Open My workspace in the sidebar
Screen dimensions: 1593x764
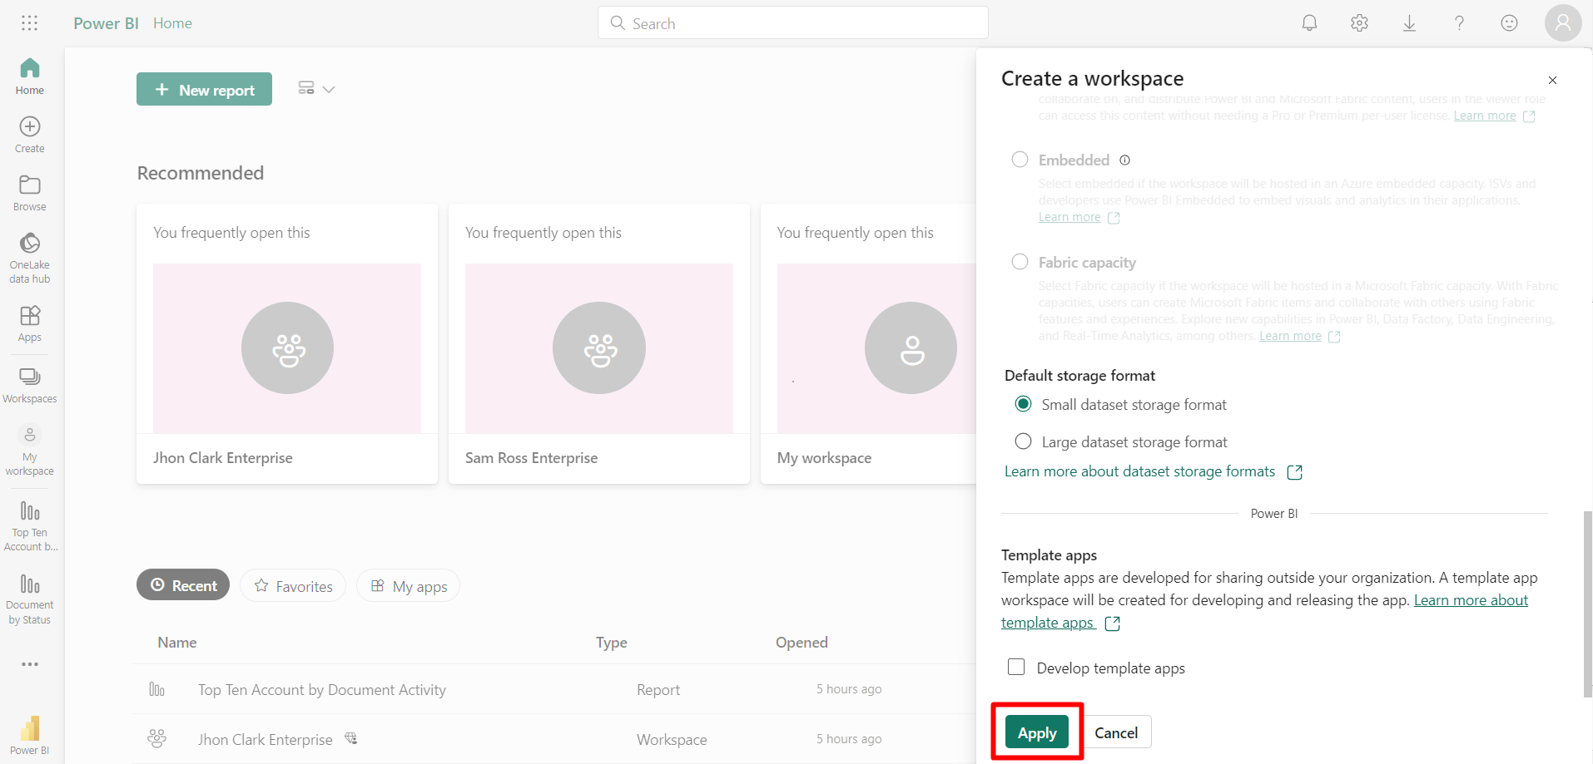pos(30,451)
